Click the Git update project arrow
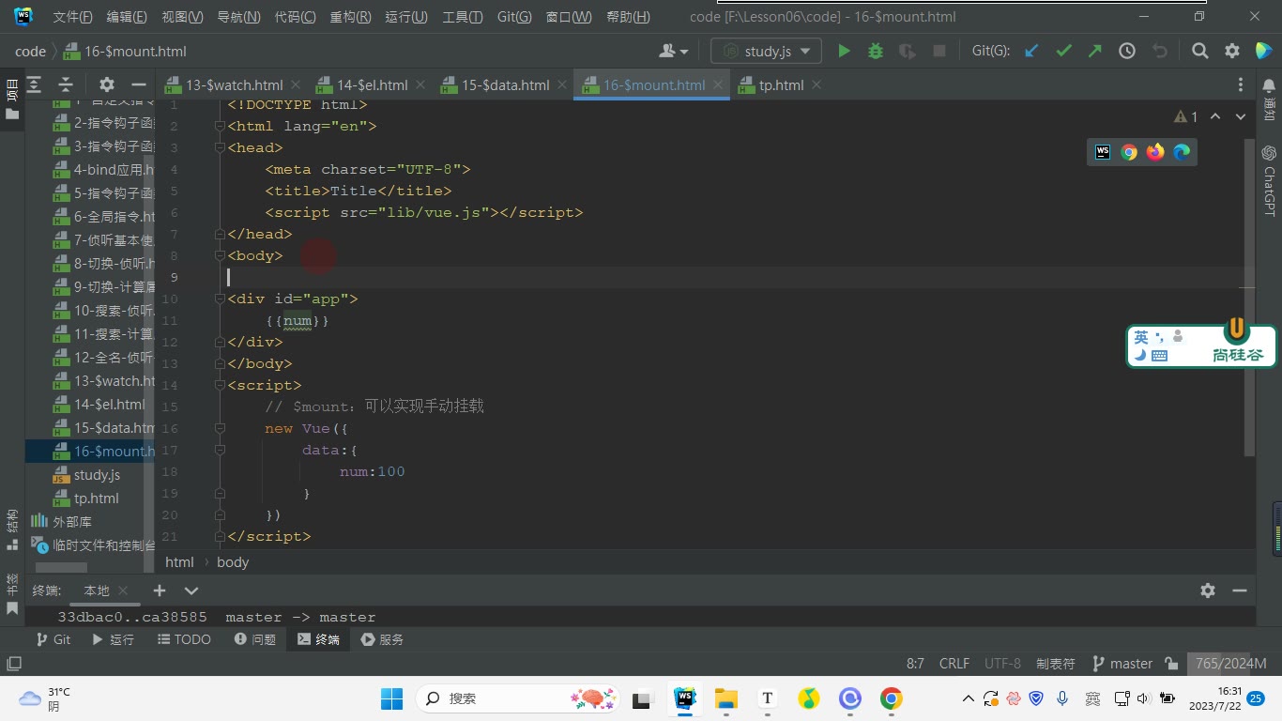The image size is (1282, 721). (x=1031, y=52)
